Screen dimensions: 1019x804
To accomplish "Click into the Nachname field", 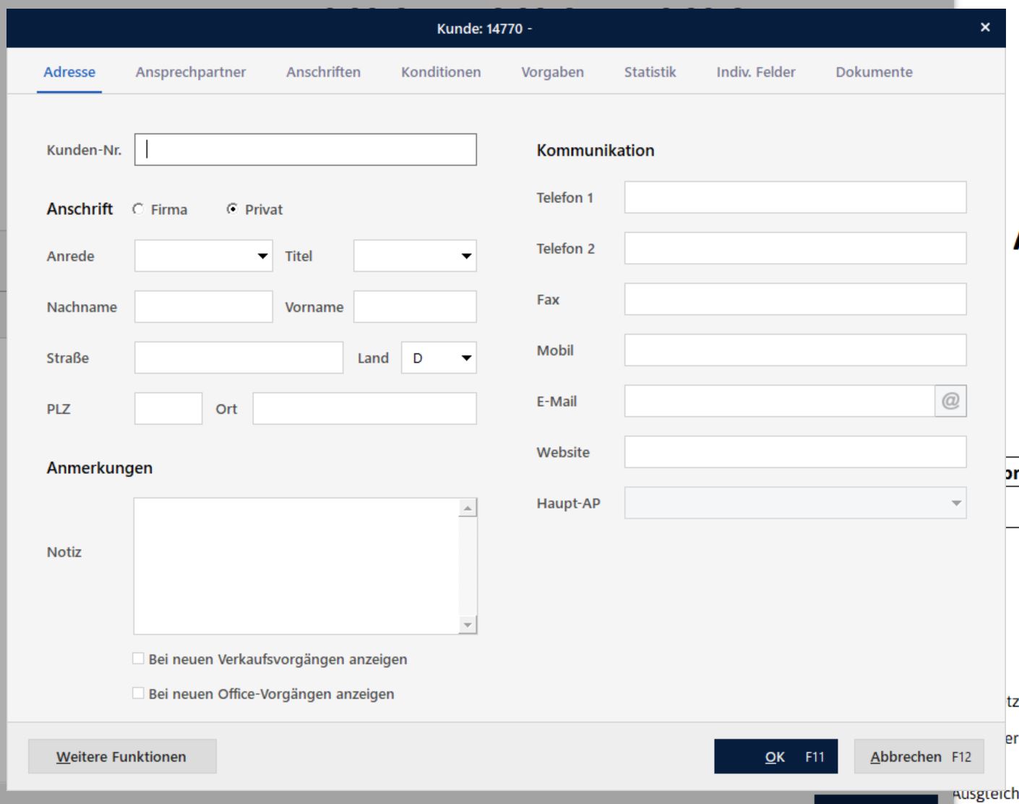I will [204, 306].
